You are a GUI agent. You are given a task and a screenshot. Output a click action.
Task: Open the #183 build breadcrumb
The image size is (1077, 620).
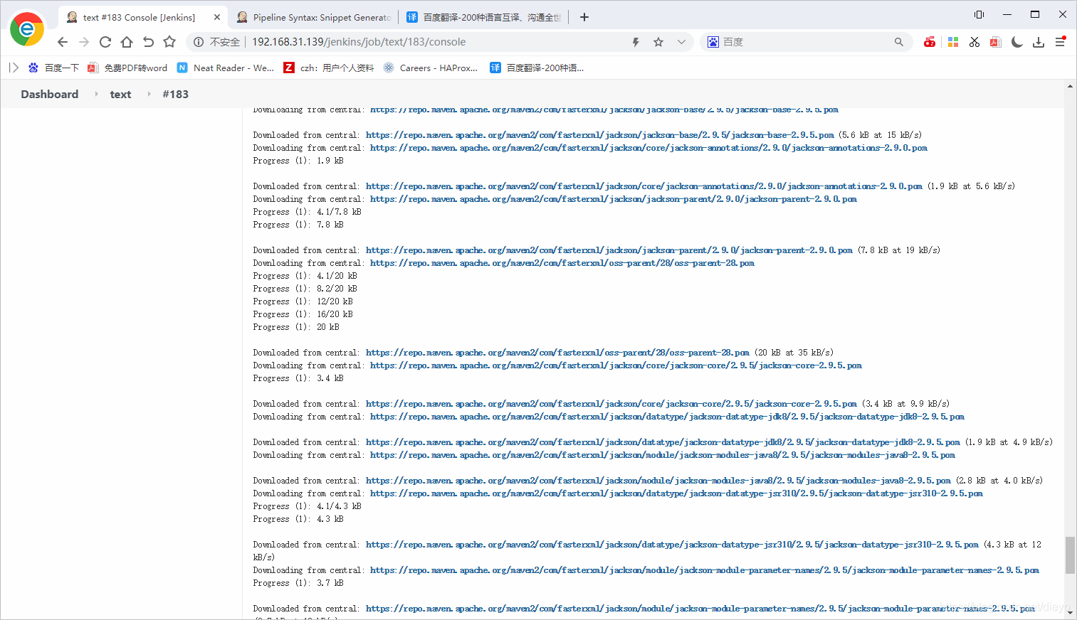[175, 94]
